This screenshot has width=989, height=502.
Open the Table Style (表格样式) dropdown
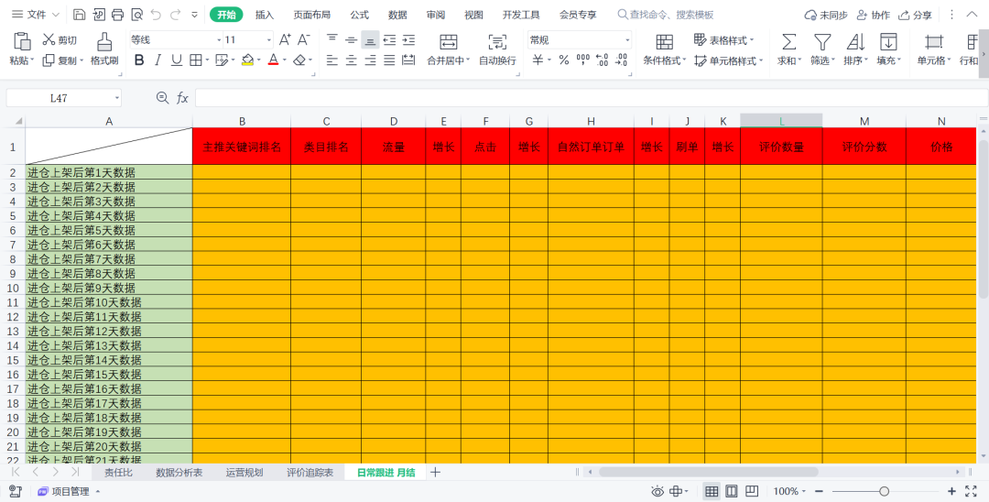point(724,40)
